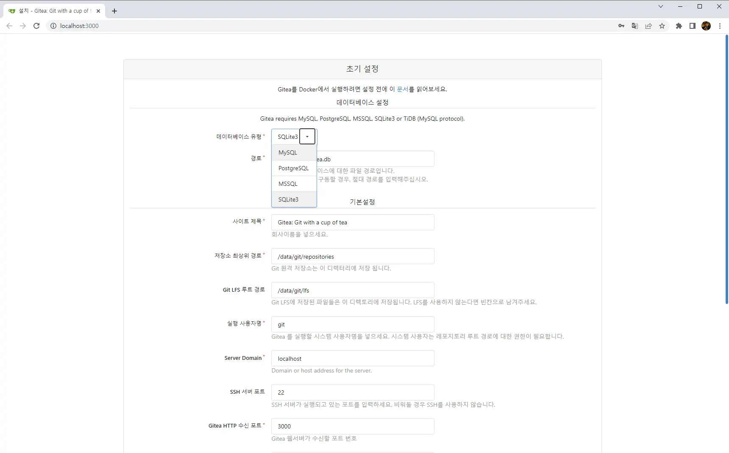Close the Gitea install tab

[x=98, y=11]
